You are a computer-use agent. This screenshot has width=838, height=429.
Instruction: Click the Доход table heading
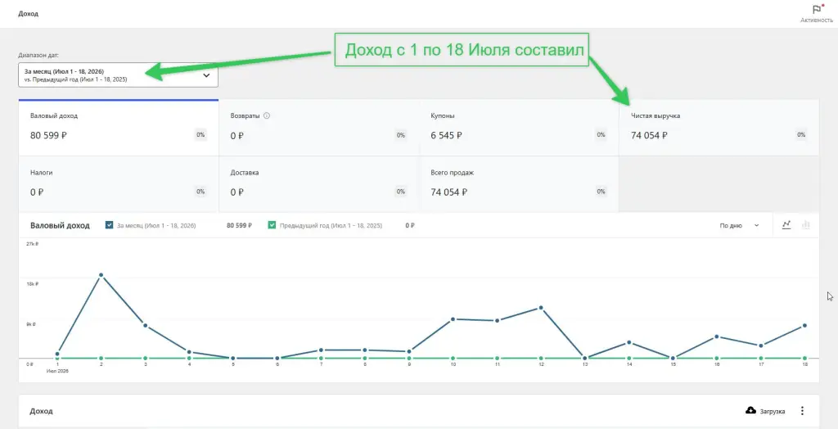tap(41, 411)
